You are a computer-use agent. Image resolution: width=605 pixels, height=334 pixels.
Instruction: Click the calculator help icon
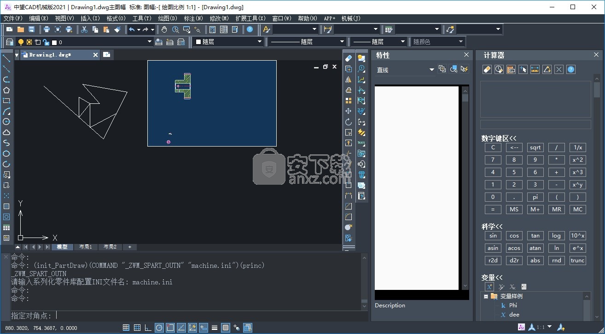571,69
